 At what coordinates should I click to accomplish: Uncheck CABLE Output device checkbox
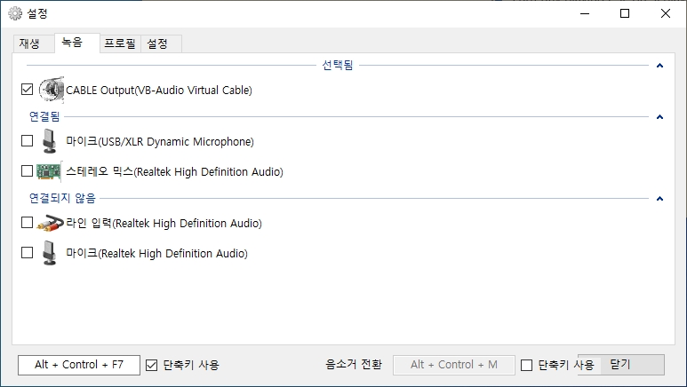28,90
